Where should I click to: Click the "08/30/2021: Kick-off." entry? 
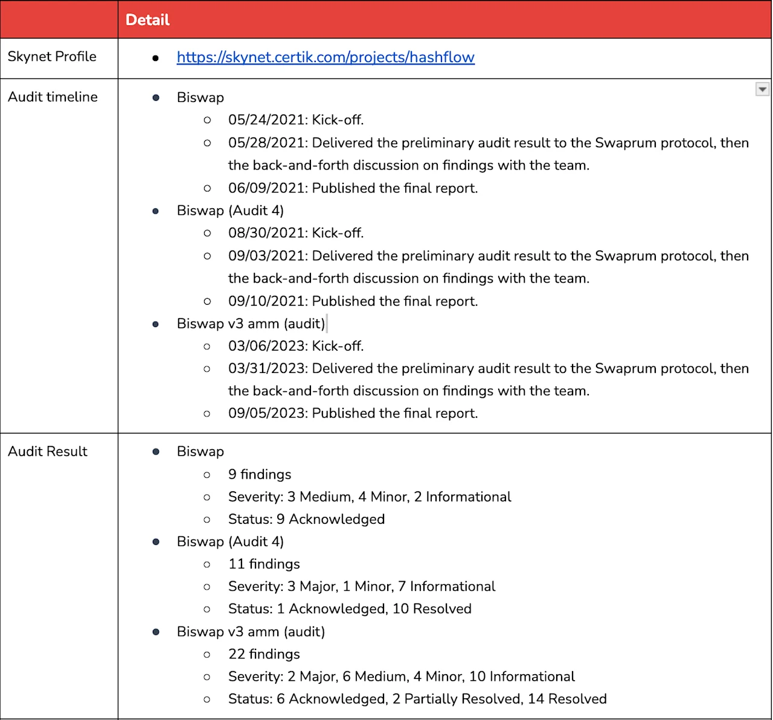[x=296, y=233]
